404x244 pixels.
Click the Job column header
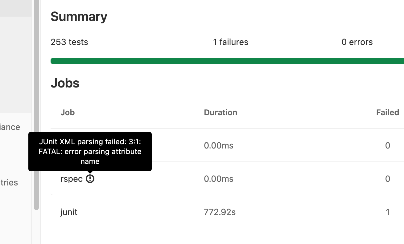tap(67, 112)
